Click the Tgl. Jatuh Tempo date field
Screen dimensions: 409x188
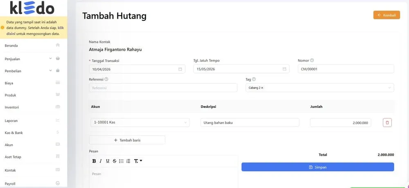click(x=241, y=69)
